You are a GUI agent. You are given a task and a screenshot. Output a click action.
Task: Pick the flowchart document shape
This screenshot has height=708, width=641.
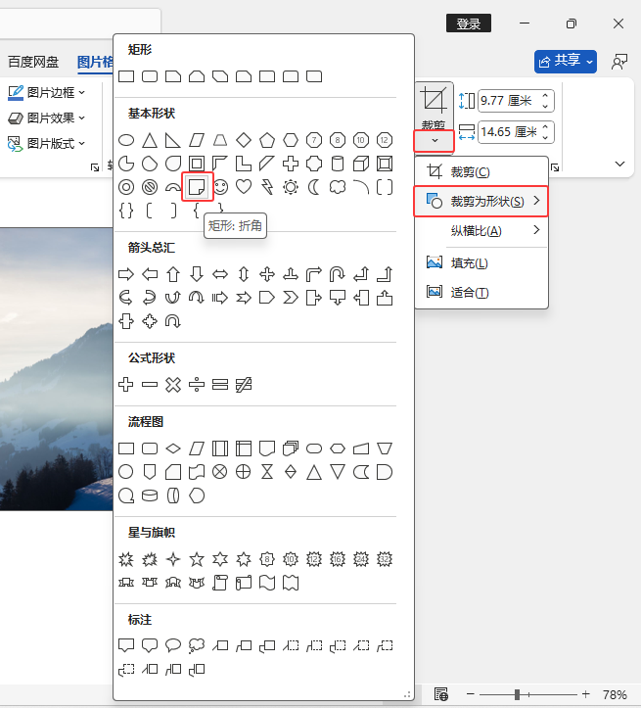click(x=267, y=448)
